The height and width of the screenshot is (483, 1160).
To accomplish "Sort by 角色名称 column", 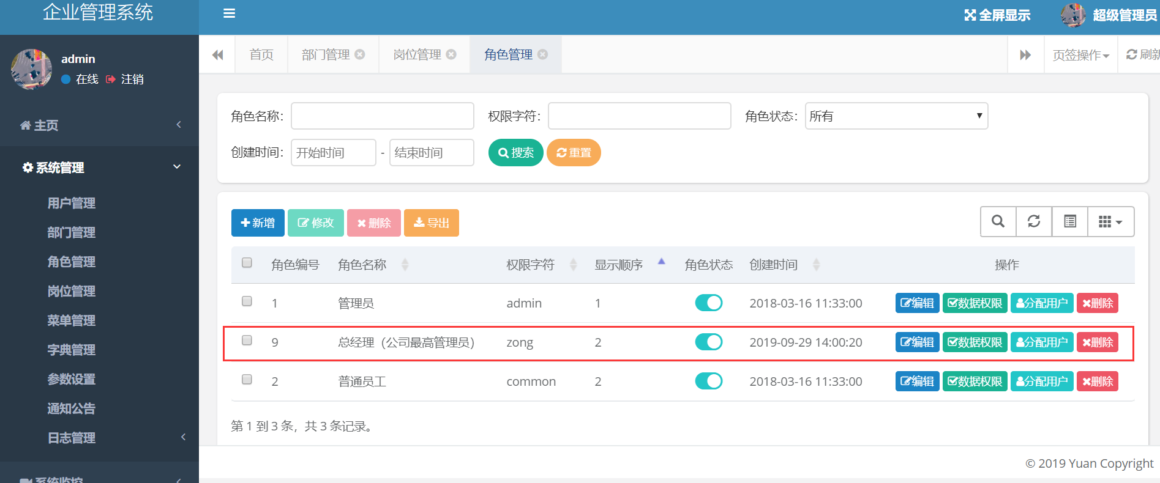I will point(405,264).
